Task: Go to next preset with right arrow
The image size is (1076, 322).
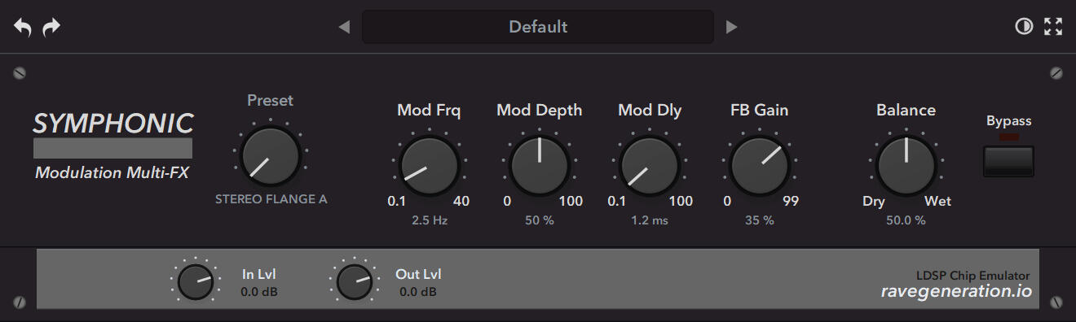Action: (x=731, y=27)
